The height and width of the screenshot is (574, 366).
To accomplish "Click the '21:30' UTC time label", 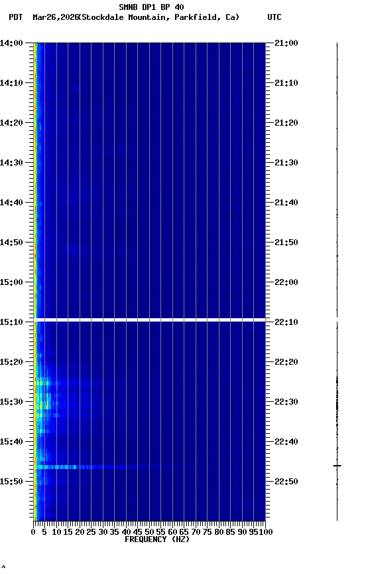I will (x=286, y=163).
